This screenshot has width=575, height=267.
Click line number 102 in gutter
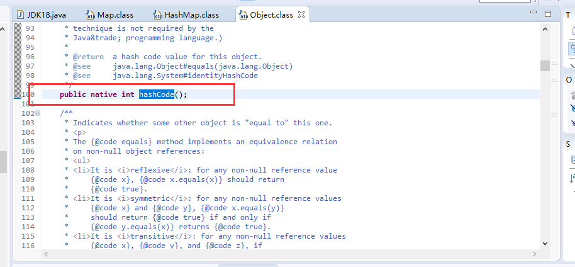[x=28, y=113]
